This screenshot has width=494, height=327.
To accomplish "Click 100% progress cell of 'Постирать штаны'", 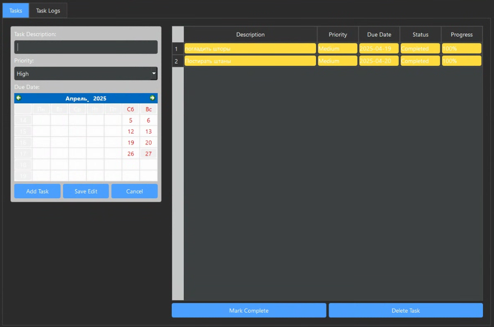I will [462, 61].
